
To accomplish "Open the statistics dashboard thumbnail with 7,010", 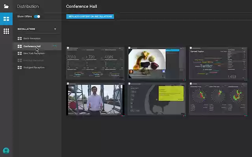I will [x=95, y=63].
